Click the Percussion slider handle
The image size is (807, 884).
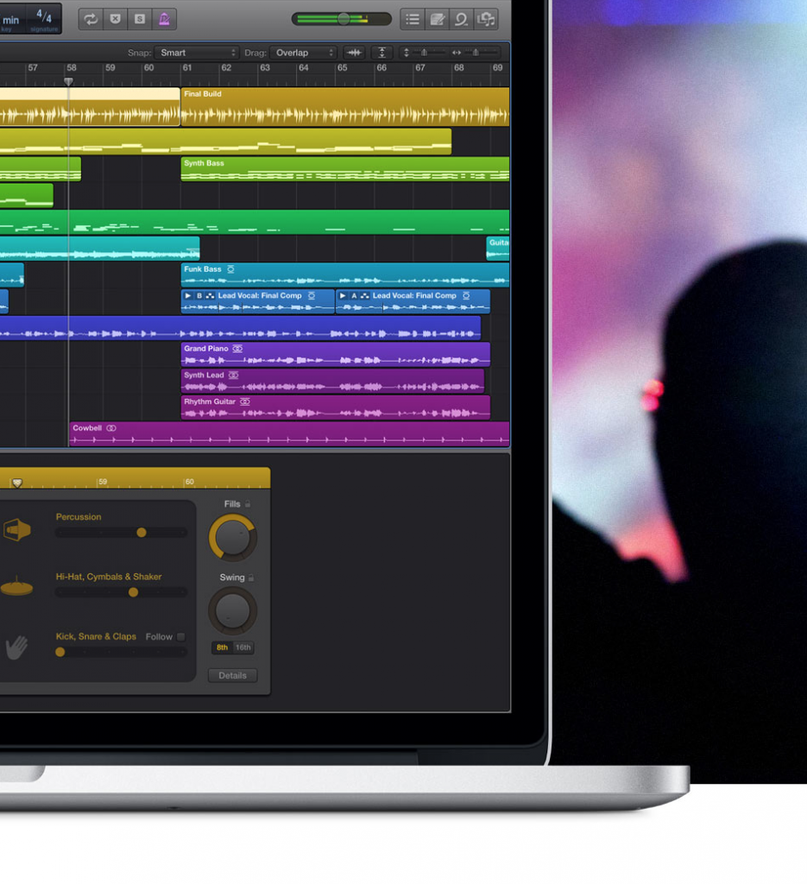click(142, 532)
